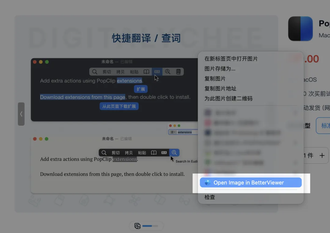Click the 快捷翻译 / 查词 heading text
Viewport: 330px width, 233px height.
coord(146,38)
